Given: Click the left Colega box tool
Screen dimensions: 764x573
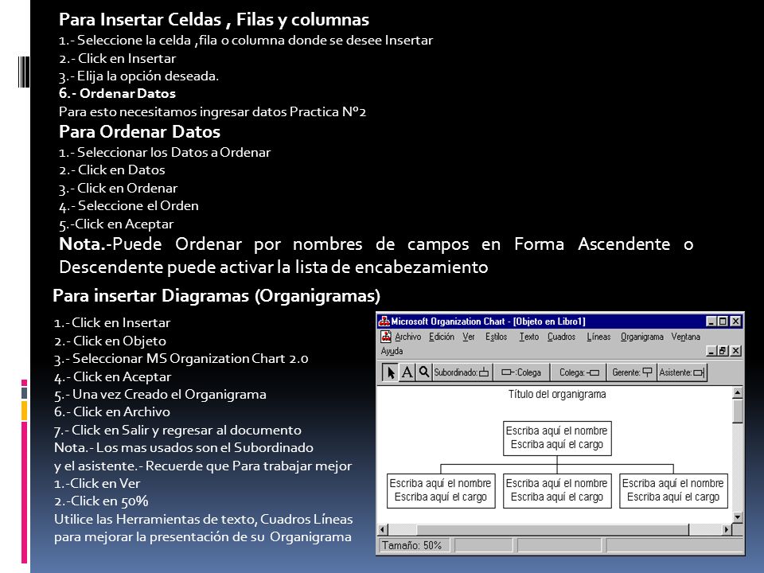Looking at the screenshot, I should [x=521, y=372].
